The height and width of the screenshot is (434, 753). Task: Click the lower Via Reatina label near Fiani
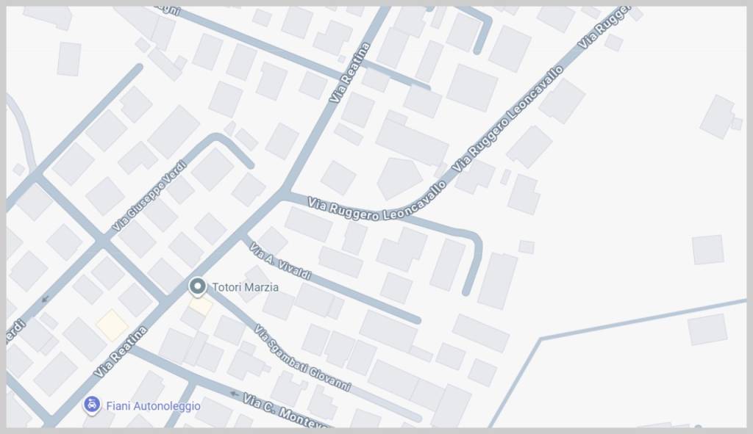pyautogui.click(x=121, y=352)
